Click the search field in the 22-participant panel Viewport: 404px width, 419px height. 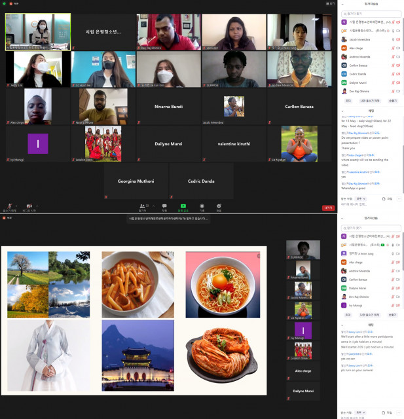[x=370, y=13]
